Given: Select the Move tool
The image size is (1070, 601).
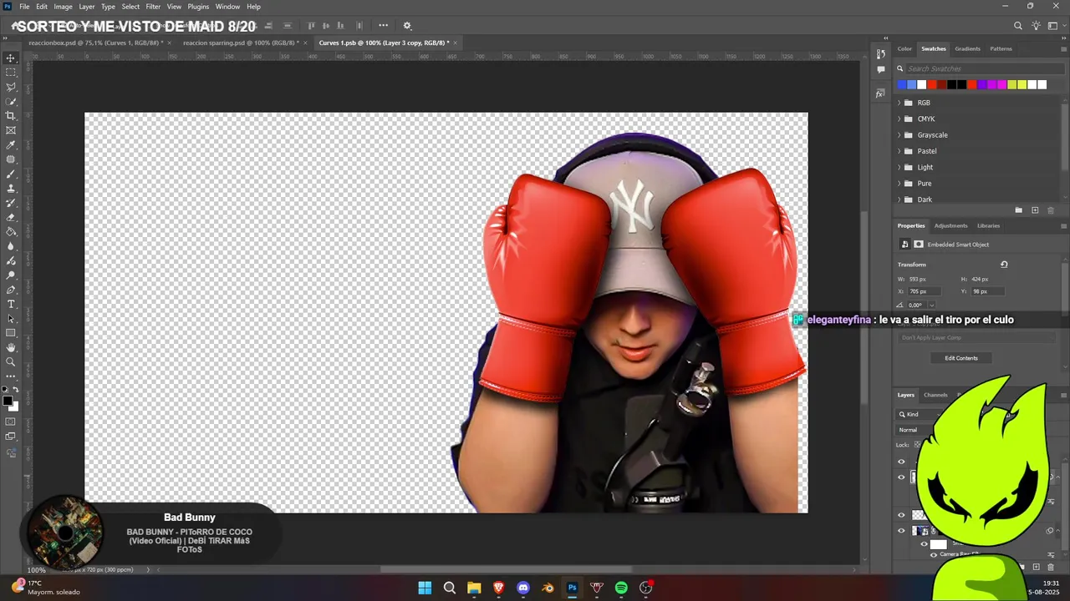Looking at the screenshot, I should 11,58.
